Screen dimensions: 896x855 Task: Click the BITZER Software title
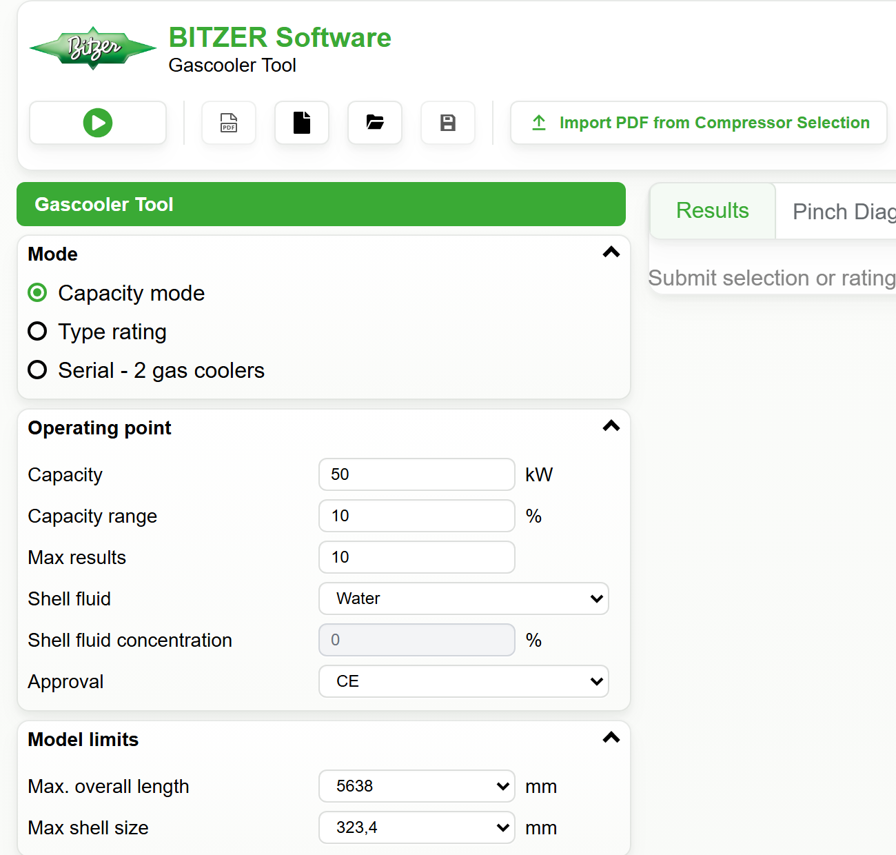click(280, 37)
